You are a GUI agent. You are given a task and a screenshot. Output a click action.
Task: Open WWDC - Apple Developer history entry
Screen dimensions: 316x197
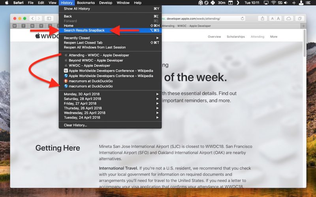click(x=110, y=65)
